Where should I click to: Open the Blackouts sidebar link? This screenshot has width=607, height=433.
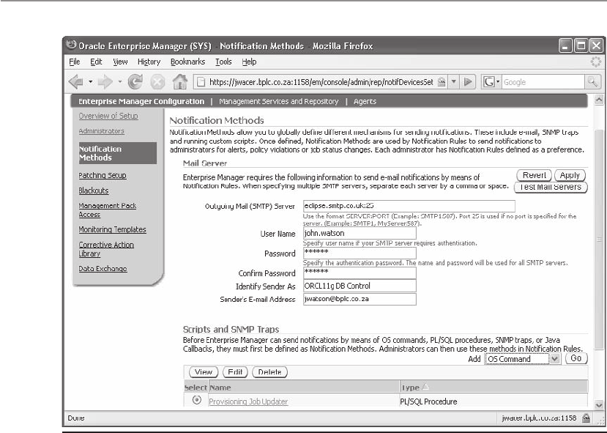click(93, 190)
